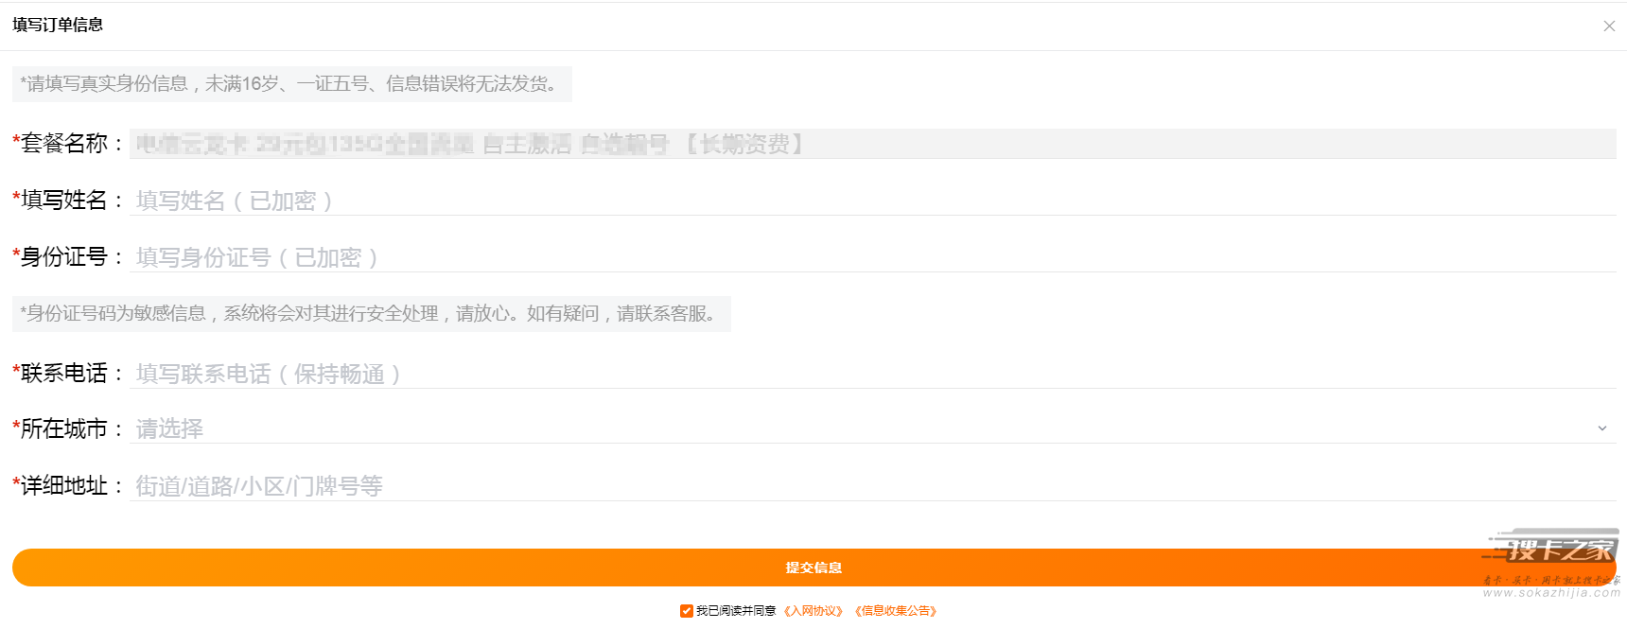Click the 身份证号码为敏感信息 notice text

tap(371, 314)
